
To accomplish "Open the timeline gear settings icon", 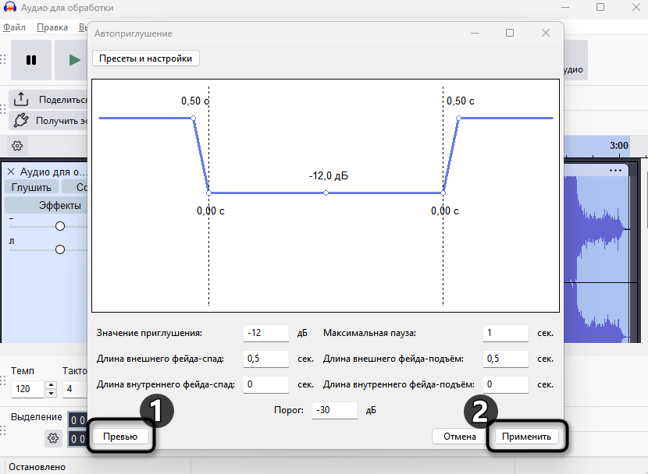I will tap(17, 146).
